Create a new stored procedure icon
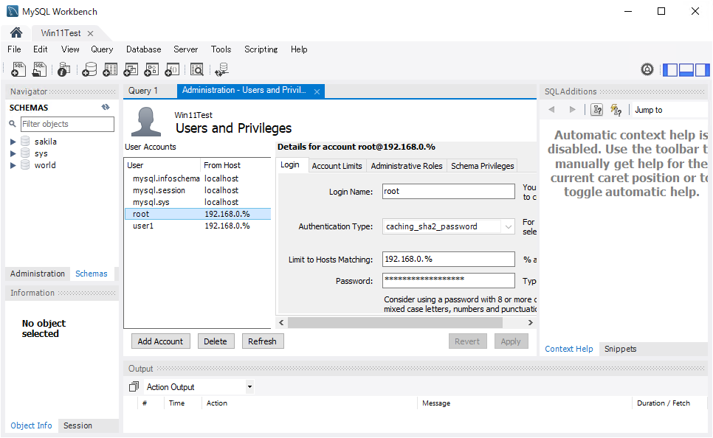 click(151, 69)
